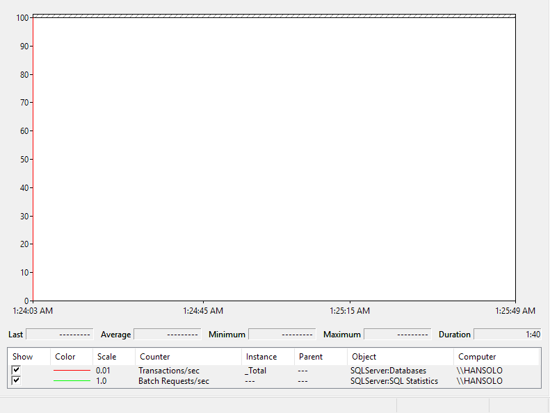Image resolution: width=550 pixels, height=413 pixels.
Task: Click \\HANSOLO in the Batch Requests/sec row
Action: click(x=480, y=381)
